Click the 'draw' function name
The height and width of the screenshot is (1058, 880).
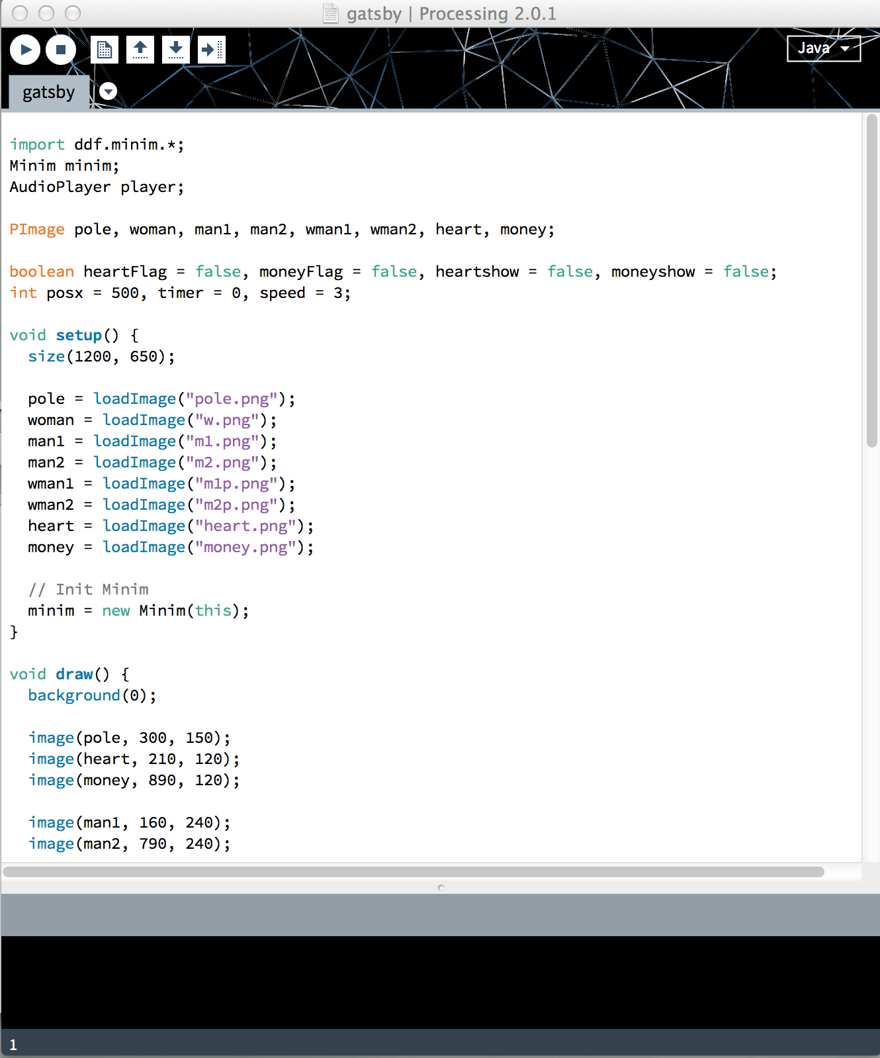[74, 674]
